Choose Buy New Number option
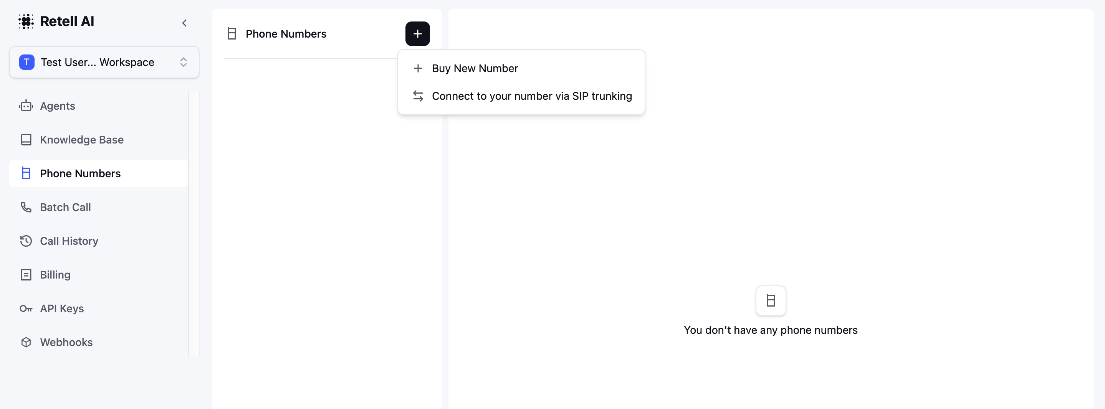 pyautogui.click(x=475, y=69)
